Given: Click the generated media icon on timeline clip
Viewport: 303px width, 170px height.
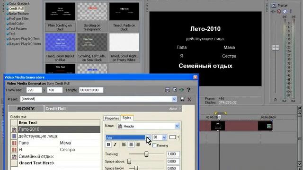Looking at the screenshot, I should pyautogui.click(x=269, y=126).
